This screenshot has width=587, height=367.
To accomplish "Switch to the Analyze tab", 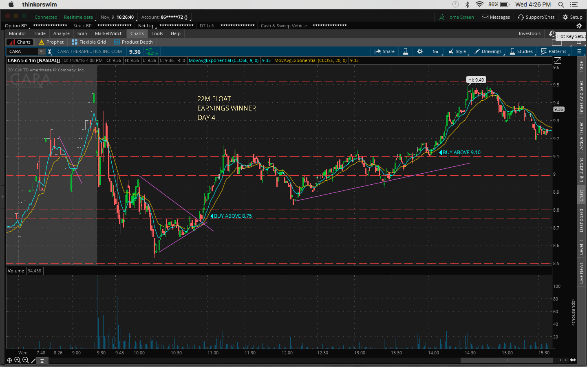I will [x=62, y=33].
